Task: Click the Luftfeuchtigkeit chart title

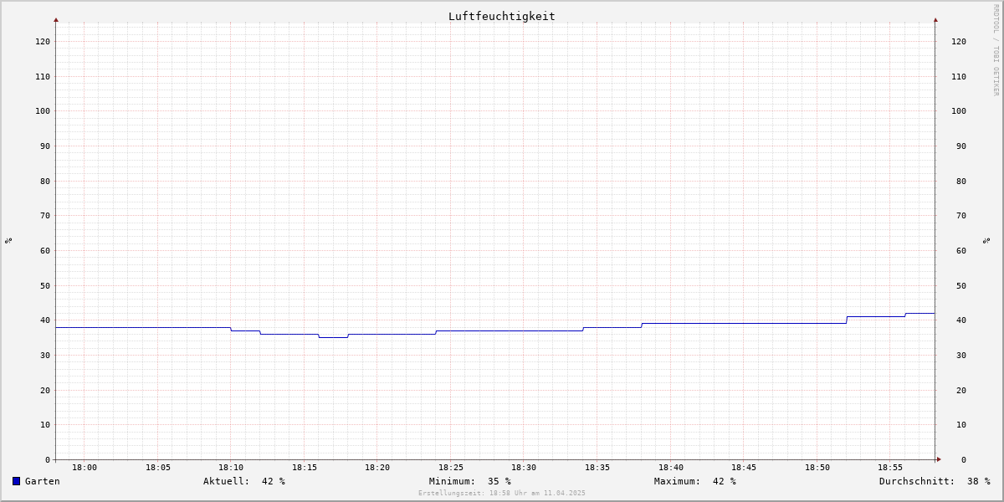Action: (502, 16)
